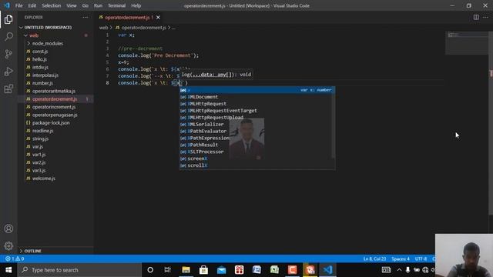Click the web breadcrumb segment

click(x=103, y=28)
